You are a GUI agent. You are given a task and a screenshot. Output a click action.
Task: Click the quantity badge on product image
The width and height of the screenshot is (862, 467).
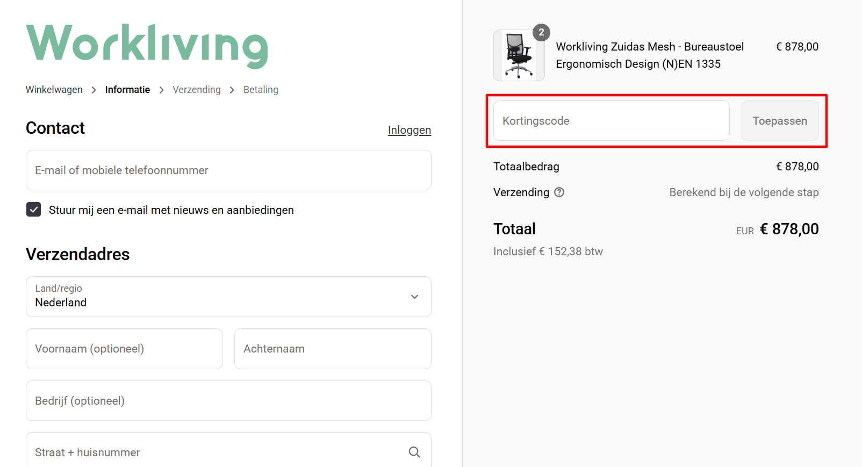pos(541,32)
